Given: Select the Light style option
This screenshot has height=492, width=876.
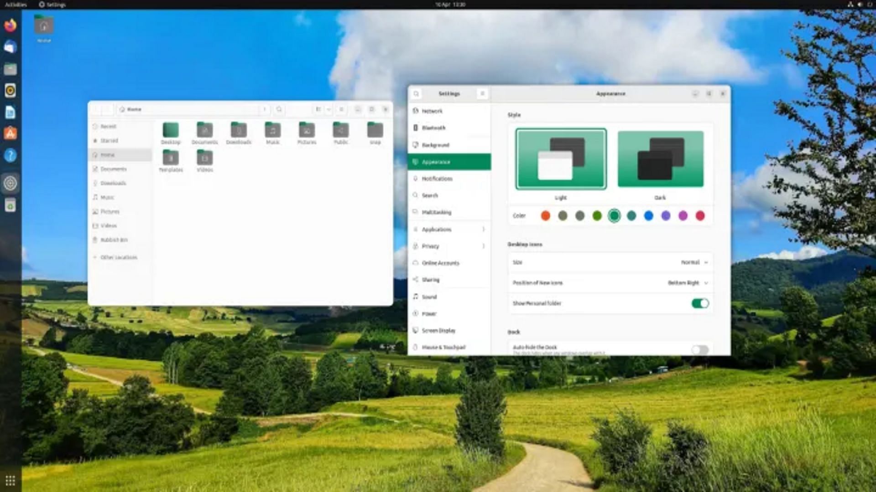Looking at the screenshot, I should [561, 159].
